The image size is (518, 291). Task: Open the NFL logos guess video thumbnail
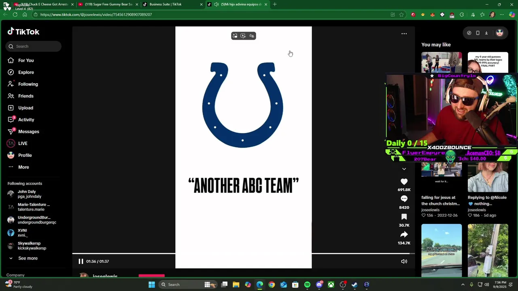488,63
